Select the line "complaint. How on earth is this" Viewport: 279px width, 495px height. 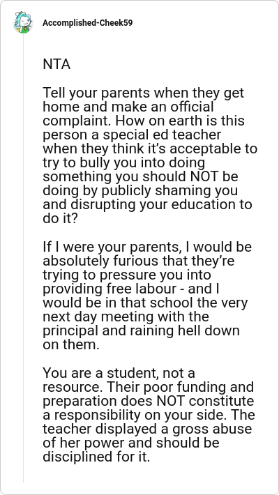click(x=144, y=121)
